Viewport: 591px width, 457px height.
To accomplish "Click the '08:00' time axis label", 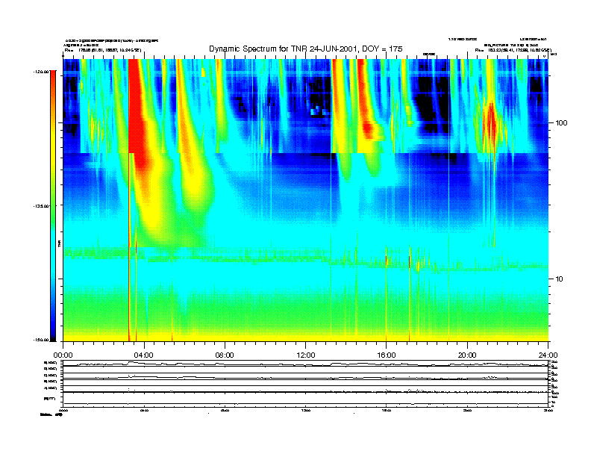I will (225, 355).
